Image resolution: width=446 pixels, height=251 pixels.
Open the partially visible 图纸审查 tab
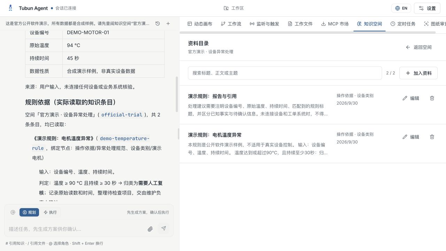point(435,24)
